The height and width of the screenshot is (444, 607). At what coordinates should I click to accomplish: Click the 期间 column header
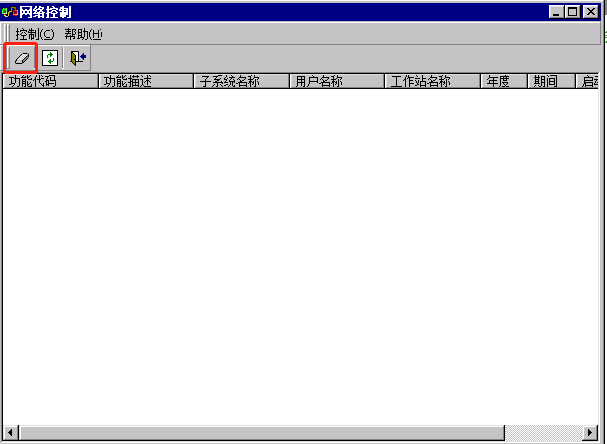tap(551, 81)
